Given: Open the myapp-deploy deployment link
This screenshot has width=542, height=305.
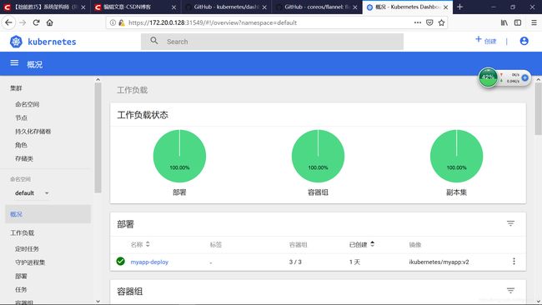Looking at the screenshot, I should [x=149, y=262].
